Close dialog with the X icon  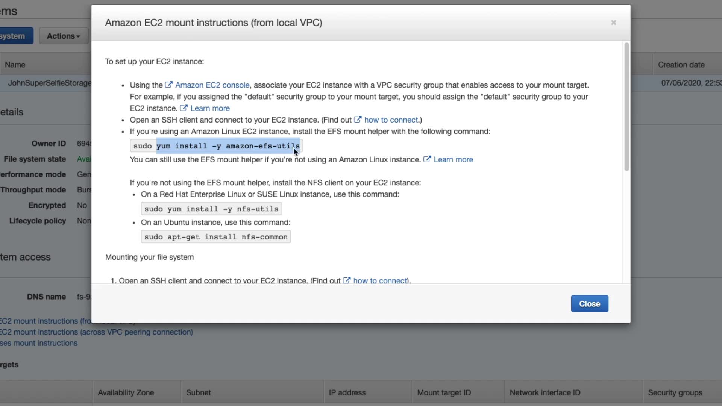613,23
